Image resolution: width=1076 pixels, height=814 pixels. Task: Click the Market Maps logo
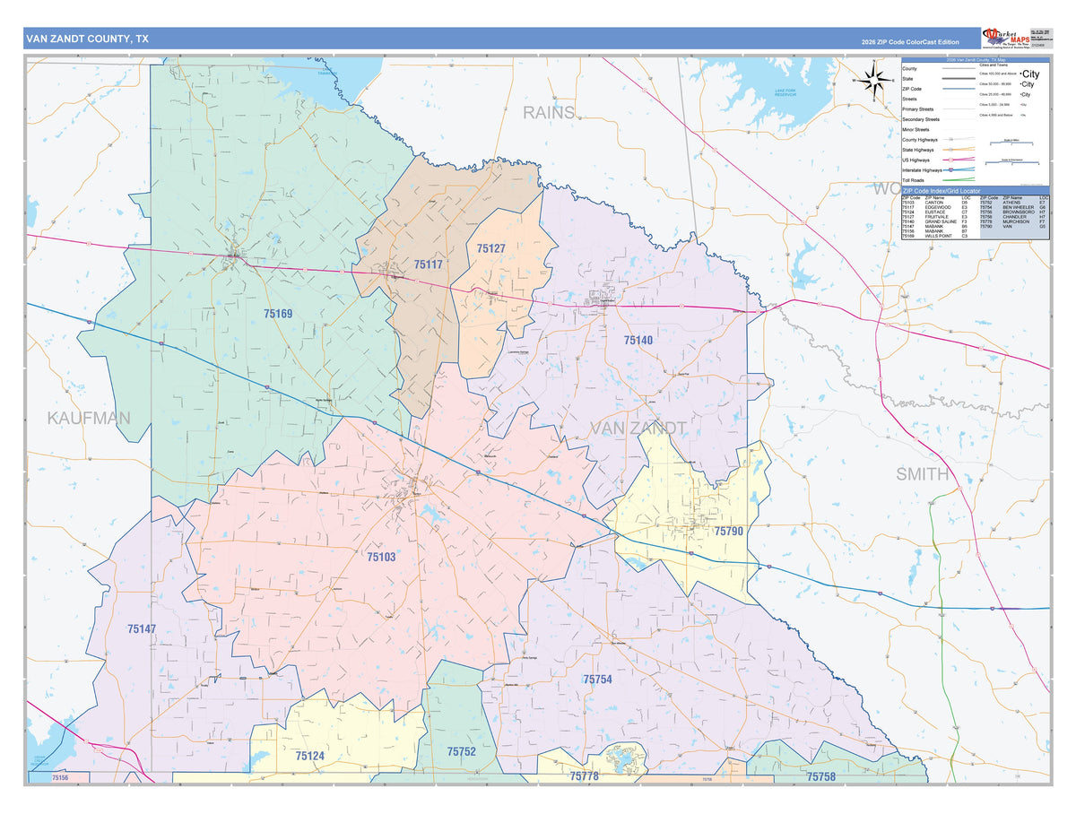pyautogui.click(x=1005, y=39)
